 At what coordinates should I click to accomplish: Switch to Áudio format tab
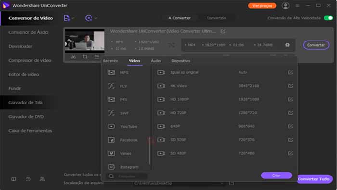pos(156,61)
